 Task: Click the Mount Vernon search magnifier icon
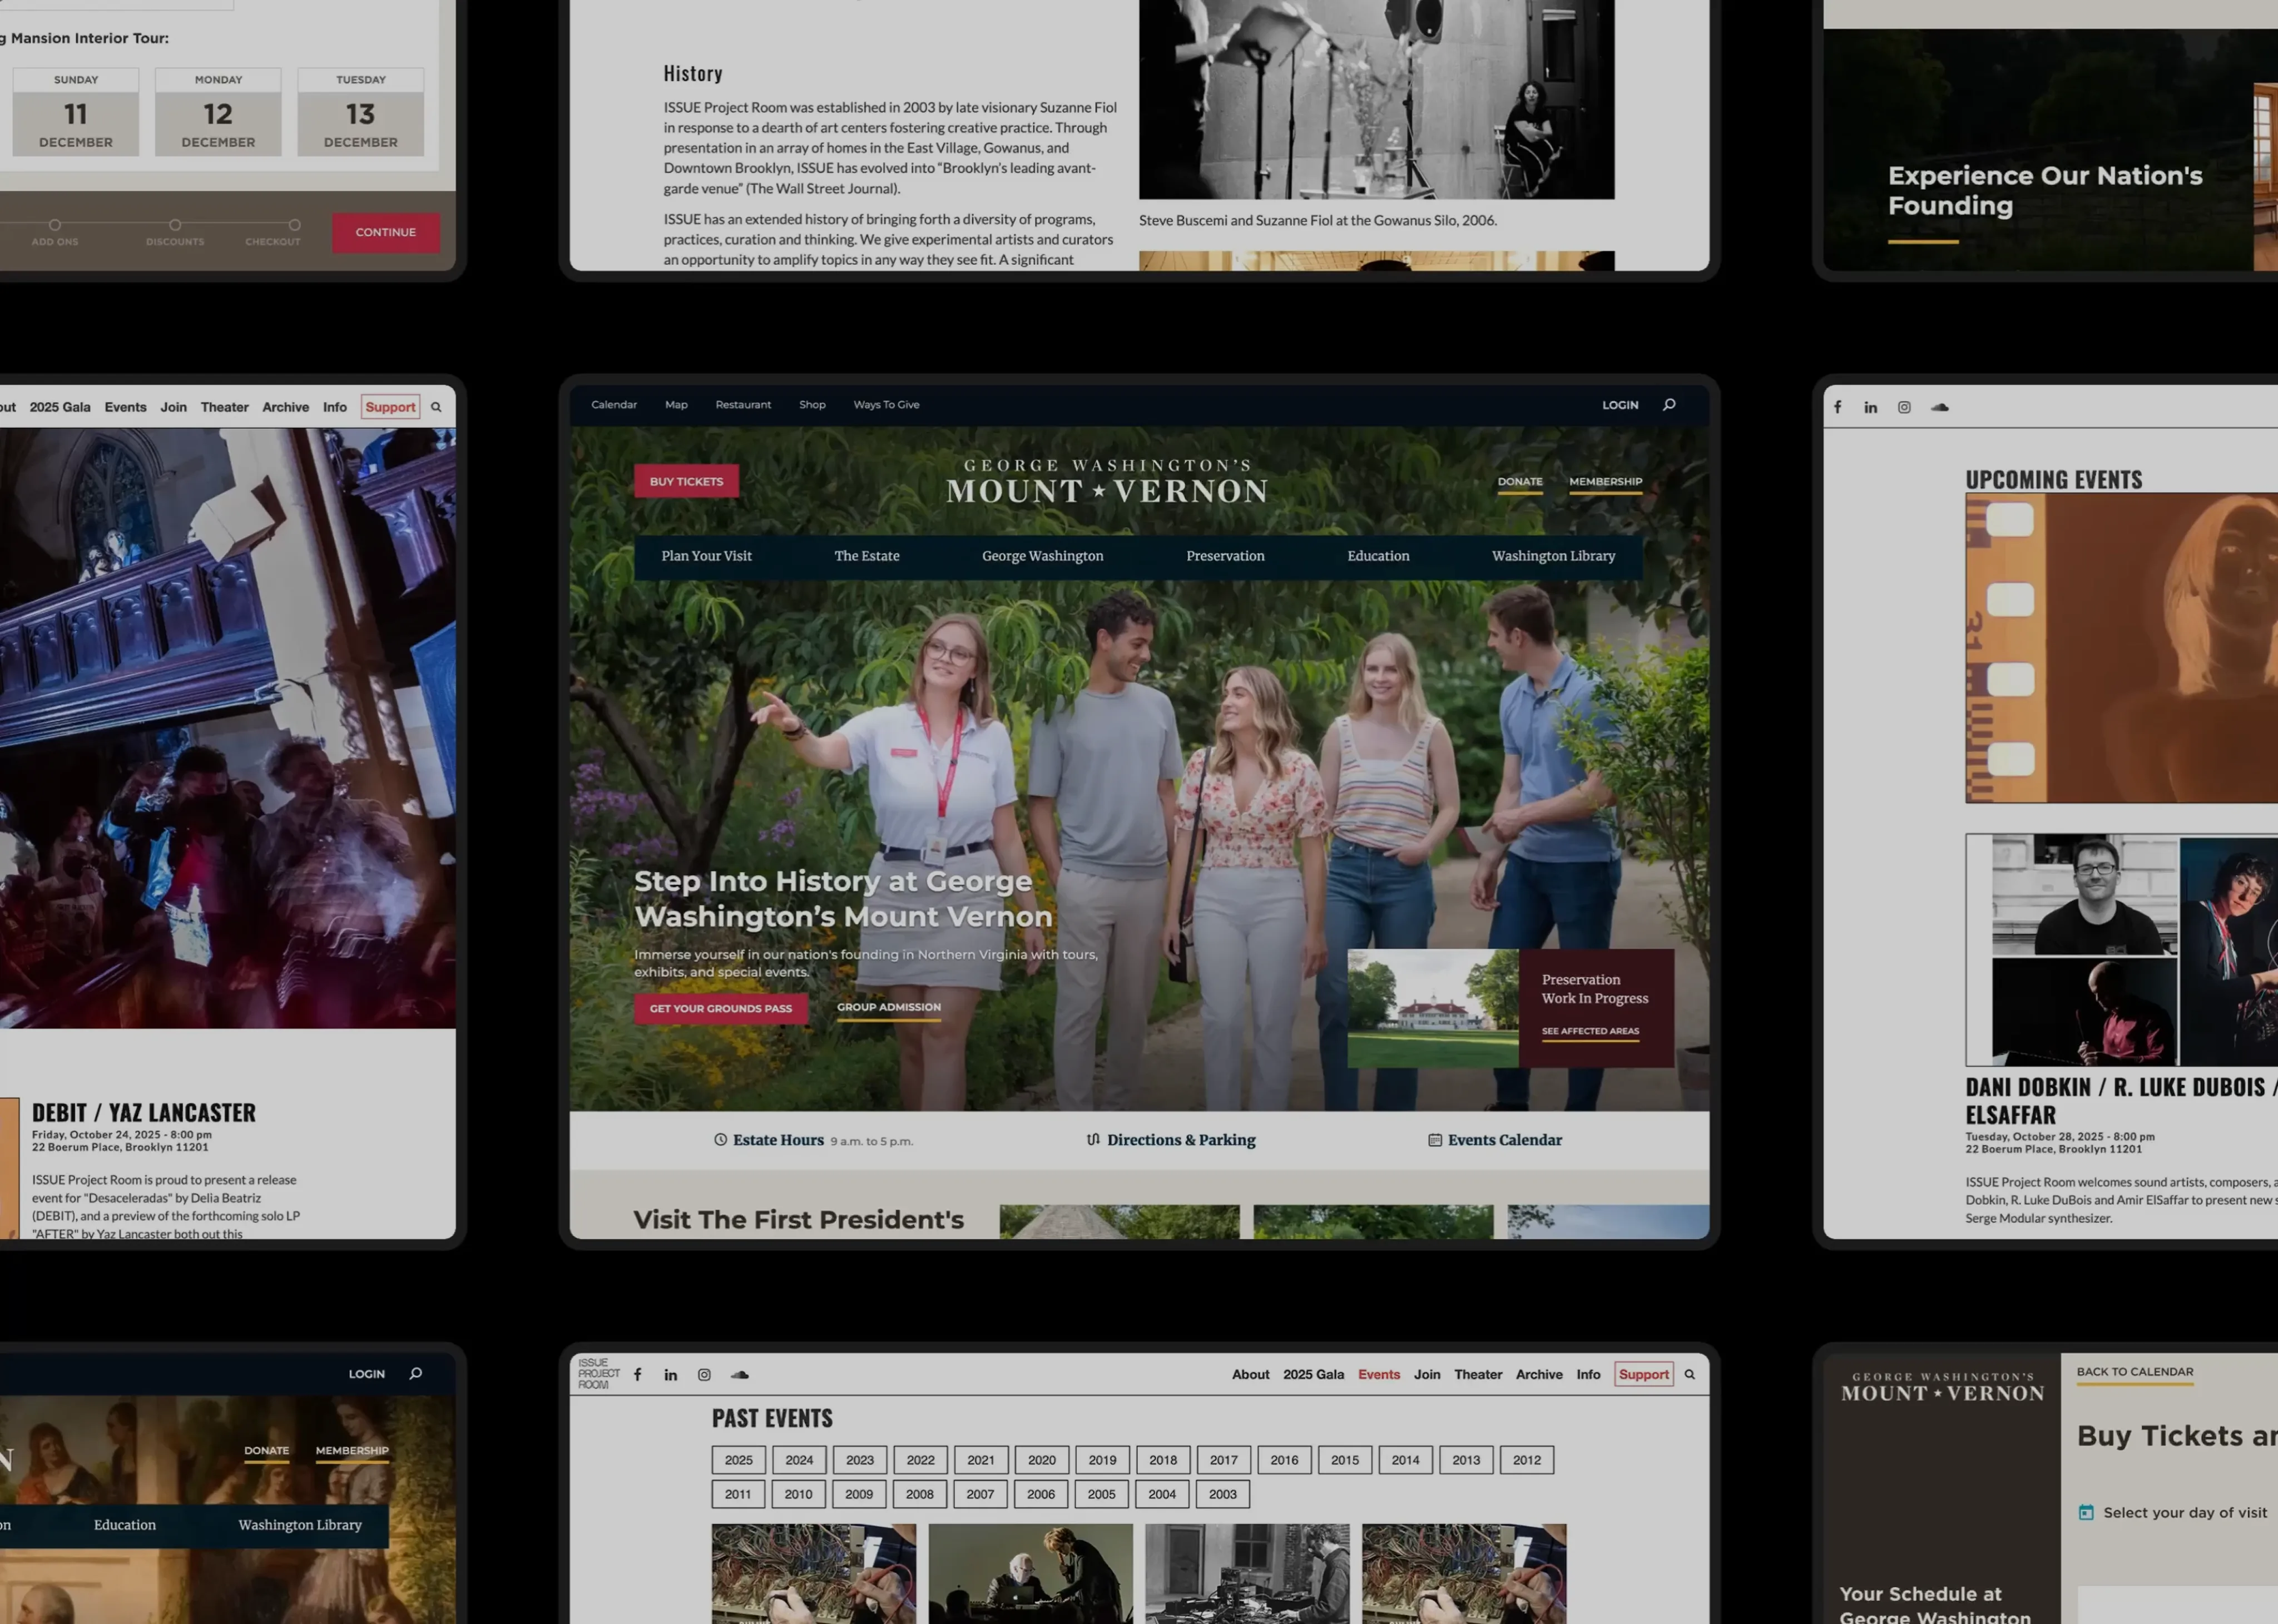[1669, 405]
